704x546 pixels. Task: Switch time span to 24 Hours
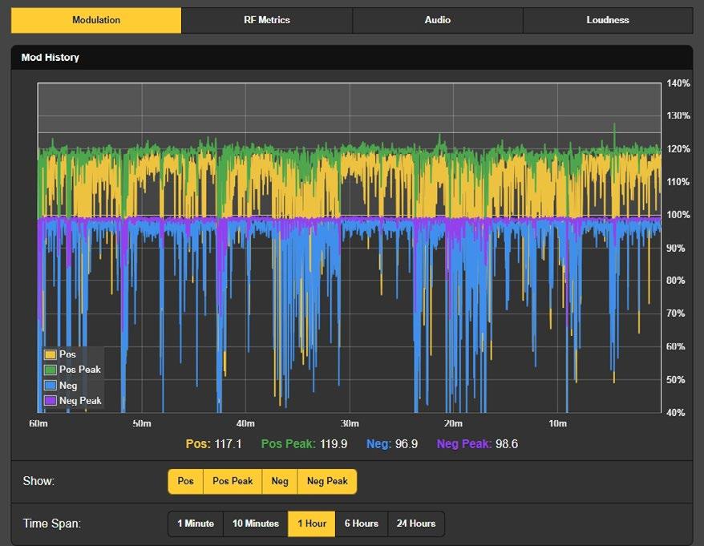click(416, 524)
